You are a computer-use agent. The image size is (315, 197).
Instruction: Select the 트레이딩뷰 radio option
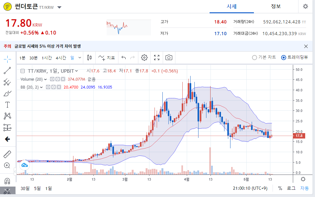tap(294, 58)
